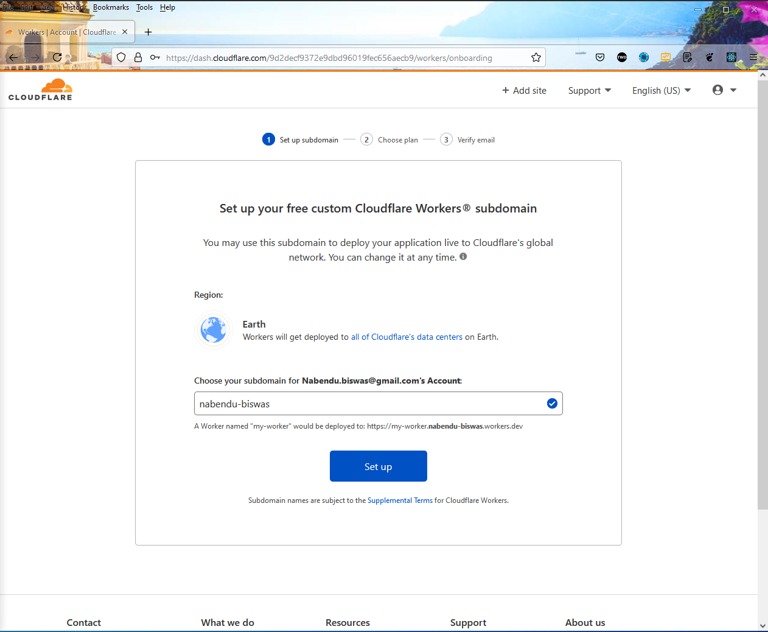Focus the subdomain input field
The image size is (768, 632).
pos(378,403)
